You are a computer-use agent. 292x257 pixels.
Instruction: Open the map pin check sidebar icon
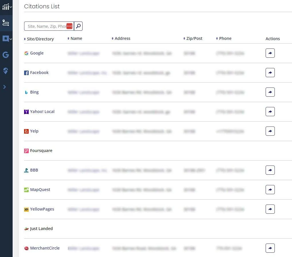[5, 71]
